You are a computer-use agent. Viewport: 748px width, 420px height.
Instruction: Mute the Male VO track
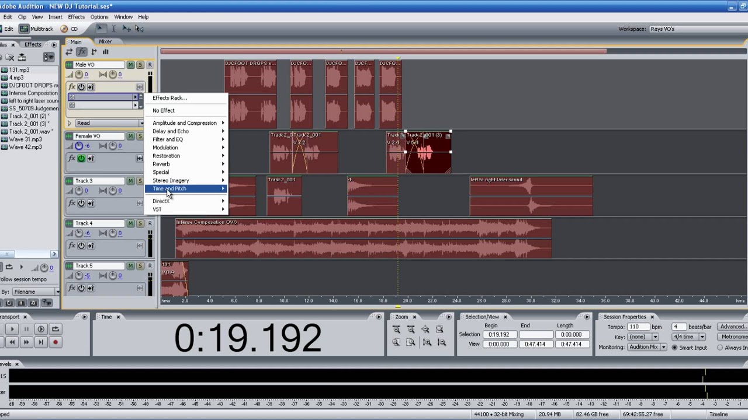(131, 65)
